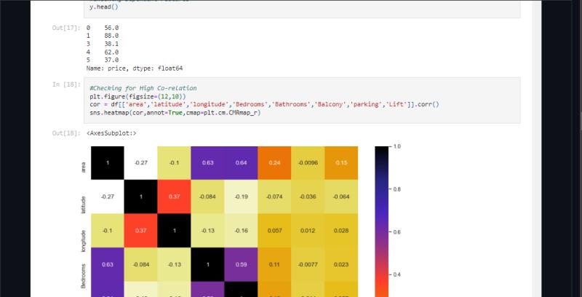Click the red 0.37 cell in latitude row
582x297 pixels.
click(174, 196)
